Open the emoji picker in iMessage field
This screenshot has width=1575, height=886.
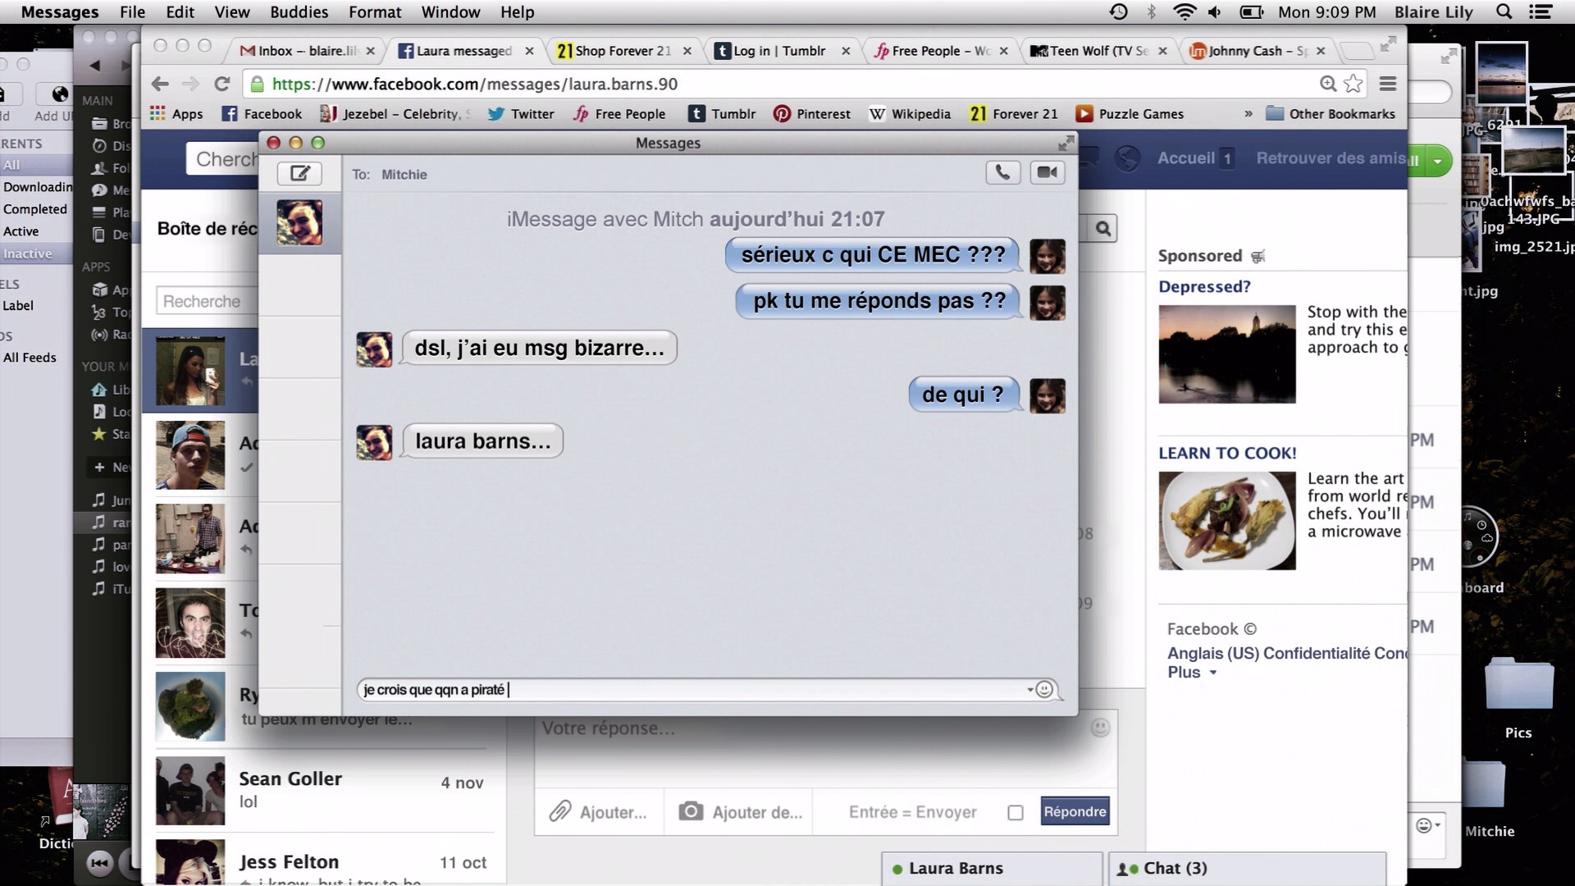[1044, 690]
